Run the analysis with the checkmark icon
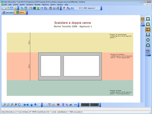The width and height of the screenshot is (152, 114). coord(58,8)
